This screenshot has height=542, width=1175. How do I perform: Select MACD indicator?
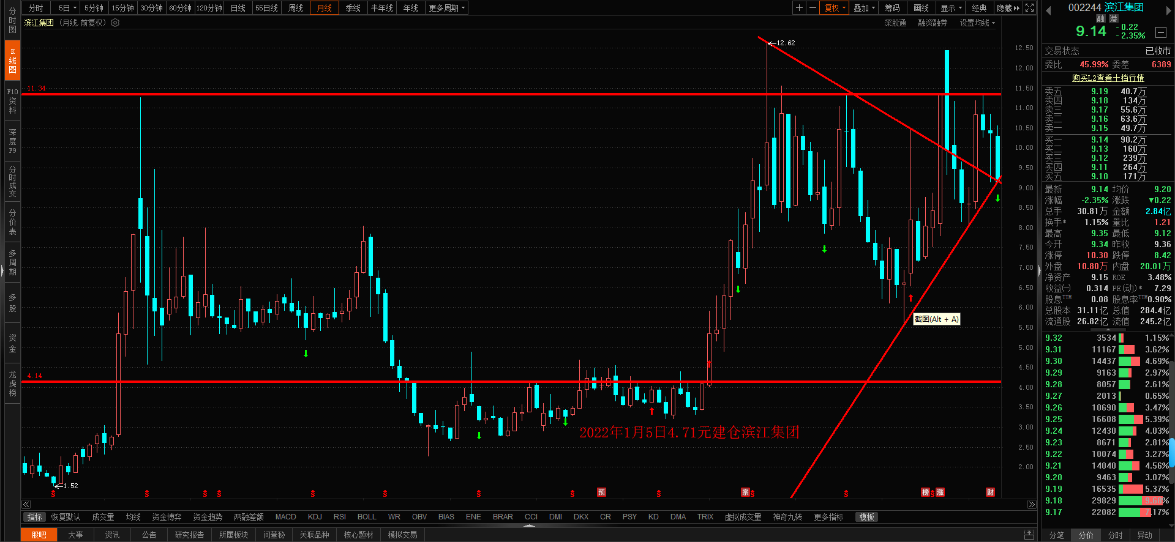pos(285,517)
